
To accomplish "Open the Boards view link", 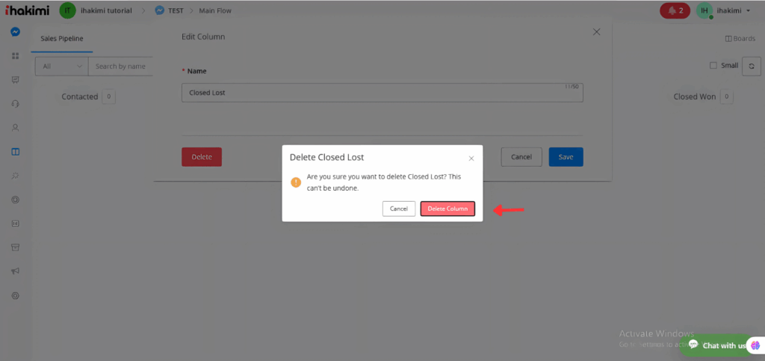I will (x=740, y=38).
